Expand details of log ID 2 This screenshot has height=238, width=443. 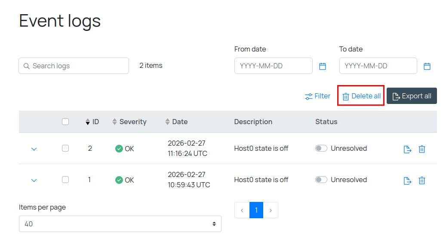pos(34,149)
